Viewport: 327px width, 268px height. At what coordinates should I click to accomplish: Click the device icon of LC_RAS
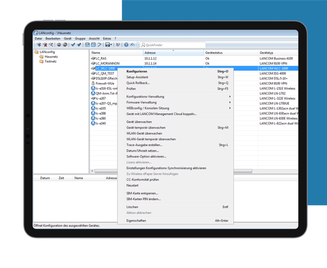point(93,58)
